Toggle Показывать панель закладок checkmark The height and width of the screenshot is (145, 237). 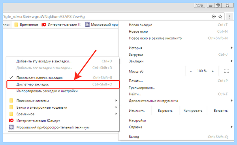tap(11, 77)
